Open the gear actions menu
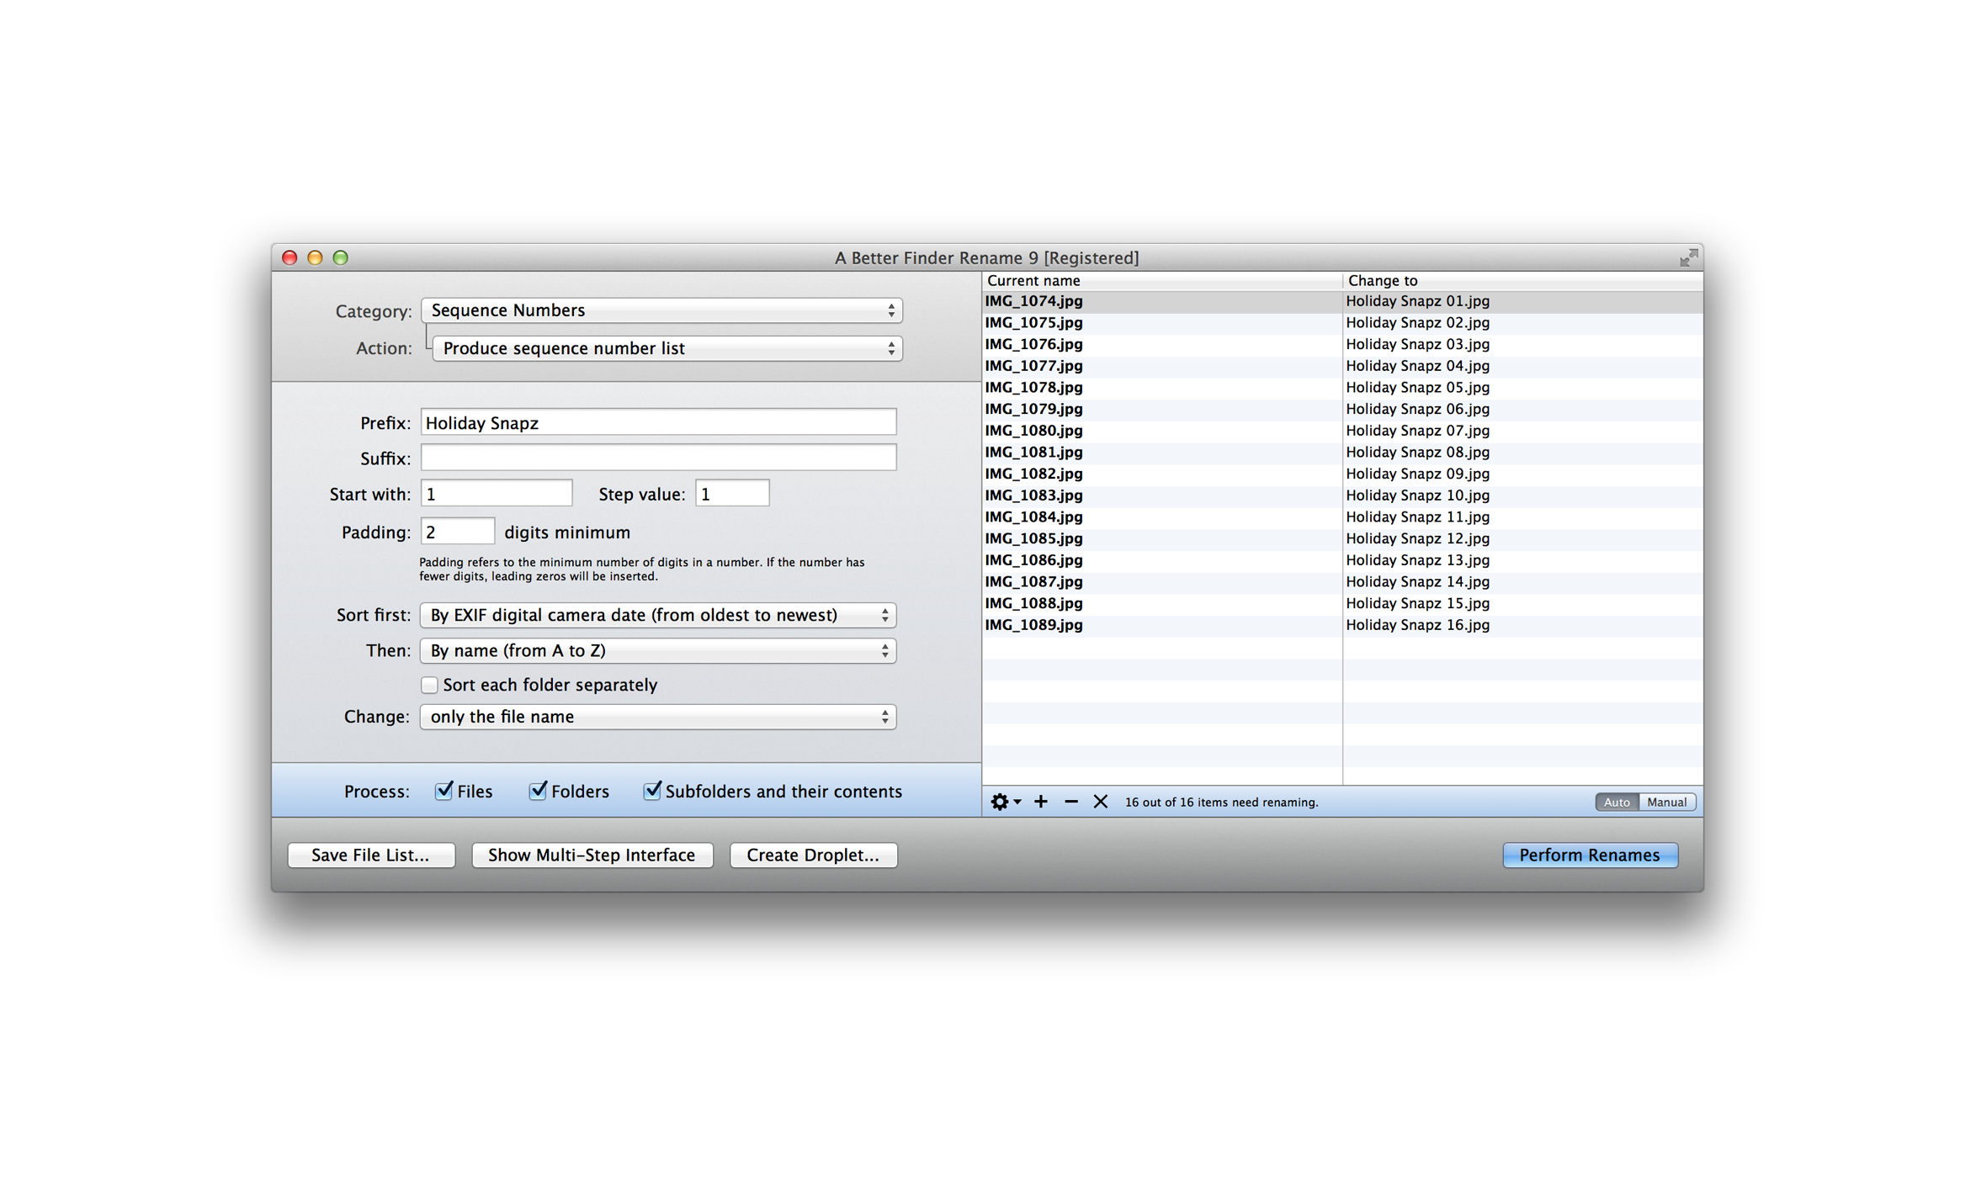The image size is (1976, 1192). (x=1005, y=802)
